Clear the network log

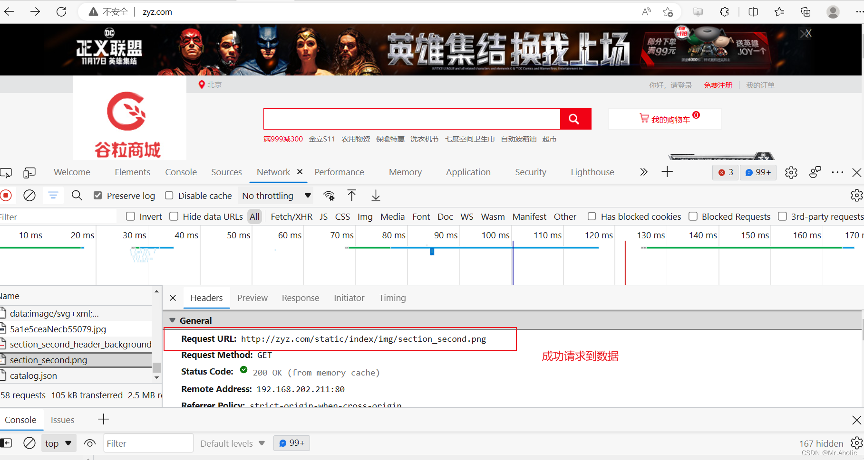[29, 196]
